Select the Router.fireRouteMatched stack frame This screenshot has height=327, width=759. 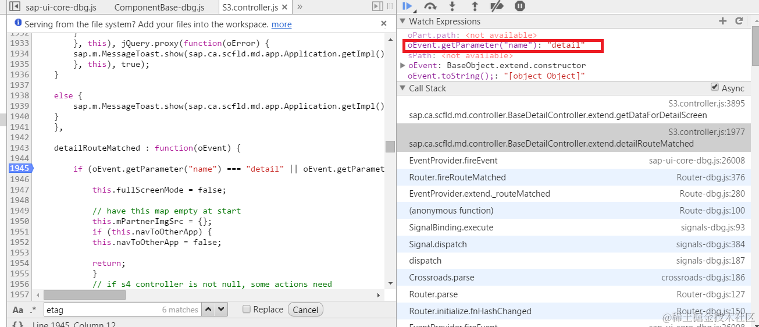pos(573,177)
